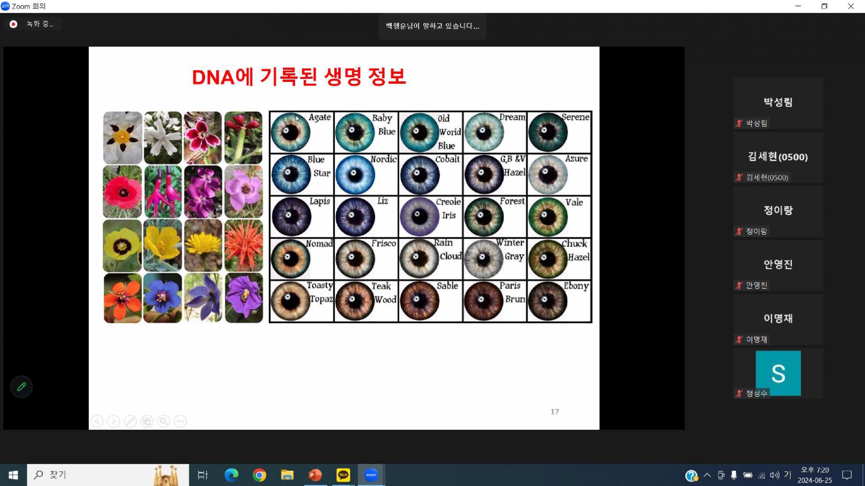The image size is (865, 486).
Task: Click the 녹화 중 recording label
Action: coord(40,24)
